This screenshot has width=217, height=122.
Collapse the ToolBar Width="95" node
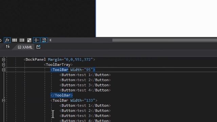4,70
